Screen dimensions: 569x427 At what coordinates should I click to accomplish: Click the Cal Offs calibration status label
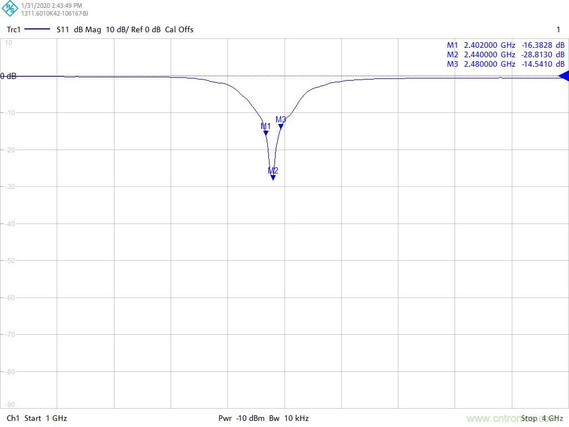tap(179, 29)
